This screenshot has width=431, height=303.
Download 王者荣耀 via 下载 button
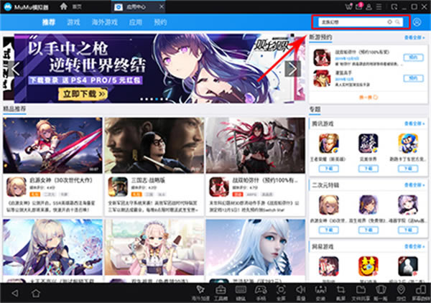[x=329, y=169]
